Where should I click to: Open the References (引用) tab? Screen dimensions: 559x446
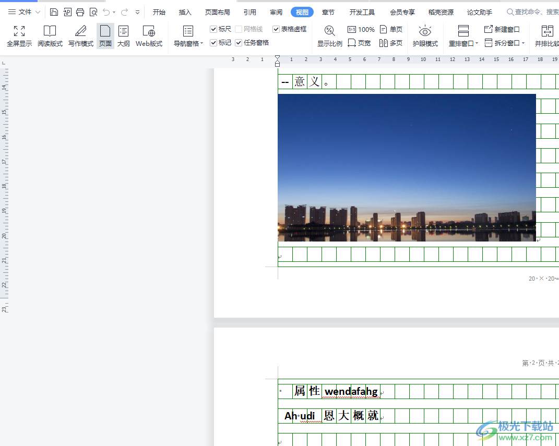tap(250, 12)
